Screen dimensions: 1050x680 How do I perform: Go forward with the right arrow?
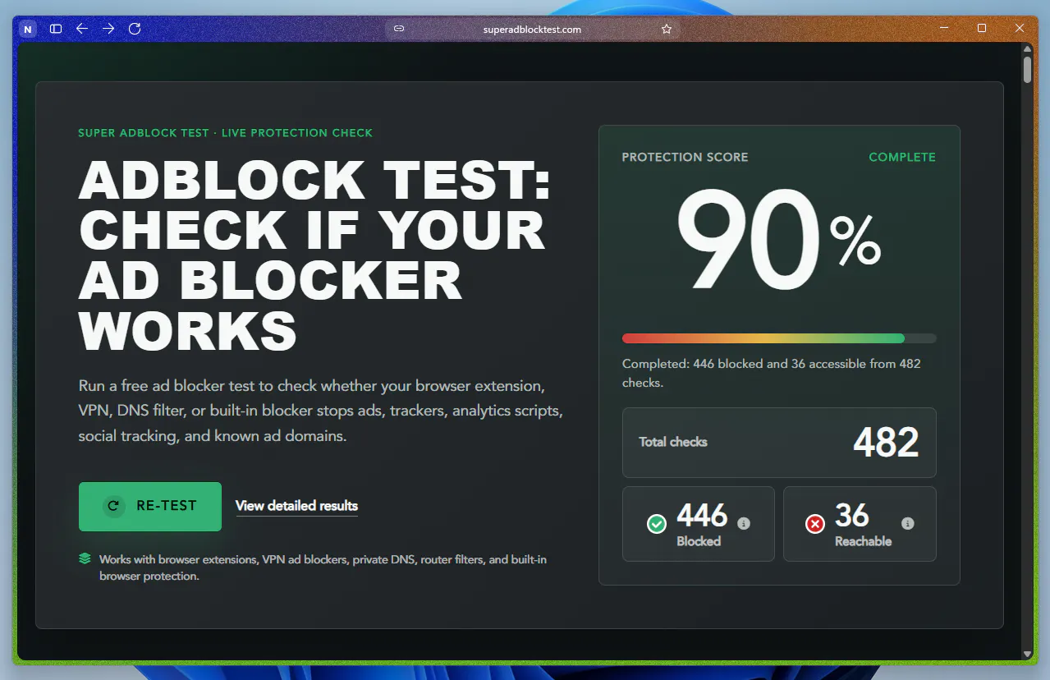click(108, 29)
